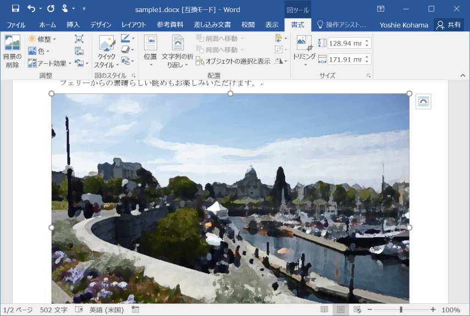Screen dimensions: 470x316
Task: Click the layout options icon beside image
Action: coord(423,101)
